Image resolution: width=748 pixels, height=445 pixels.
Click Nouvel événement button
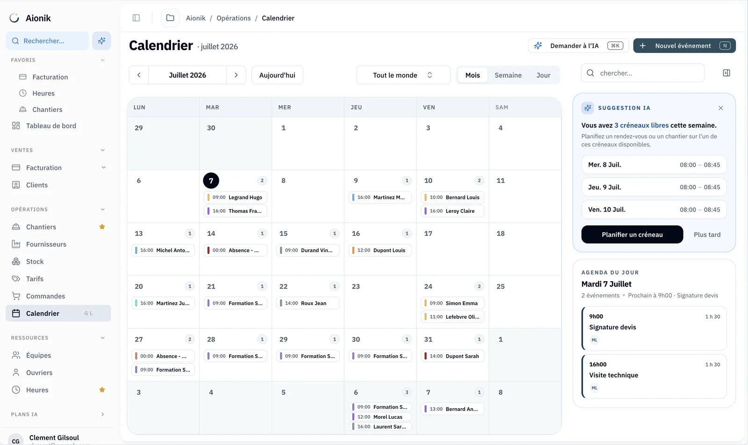684,45
